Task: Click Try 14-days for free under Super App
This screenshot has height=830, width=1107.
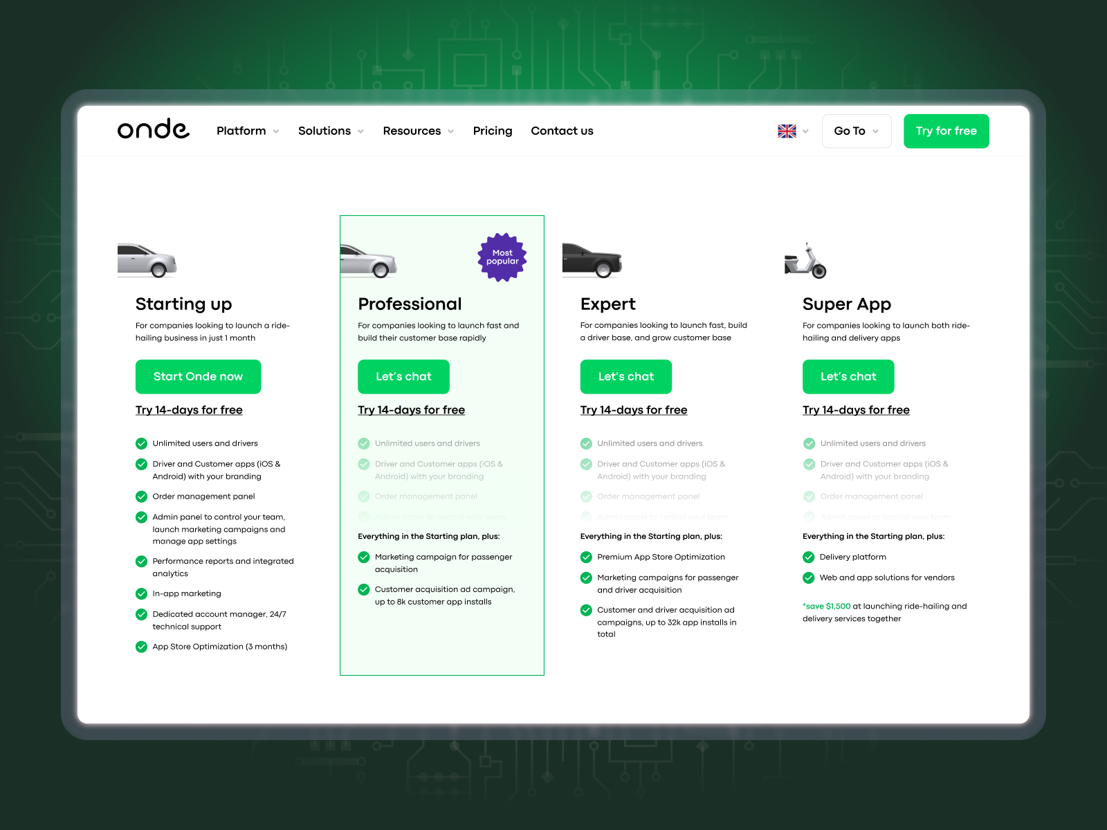Action: [856, 410]
